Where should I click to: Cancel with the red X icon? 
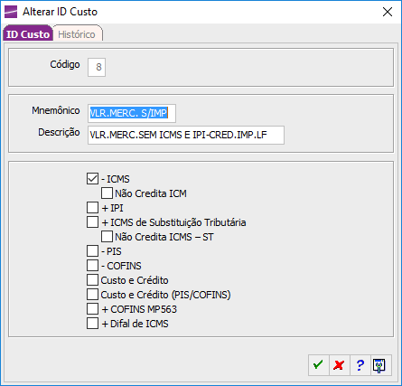[x=340, y=365]
